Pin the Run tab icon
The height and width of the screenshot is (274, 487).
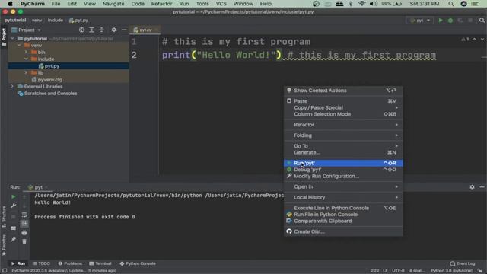point(14,239)
